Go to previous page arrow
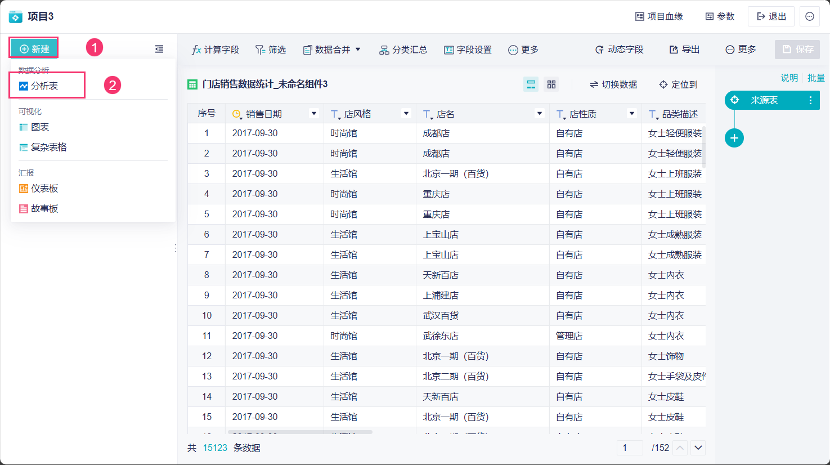Viewport: 830px width, 465px height. click(x=680, y=448)
